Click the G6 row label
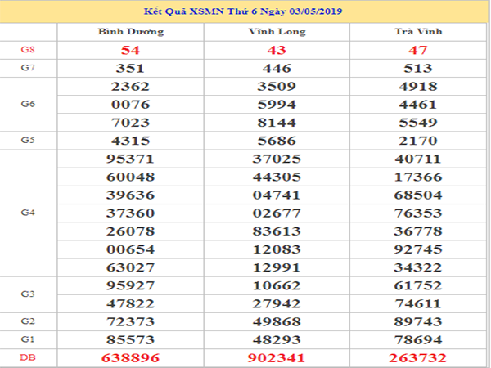 pyautogui.click(x=28, y=104)
